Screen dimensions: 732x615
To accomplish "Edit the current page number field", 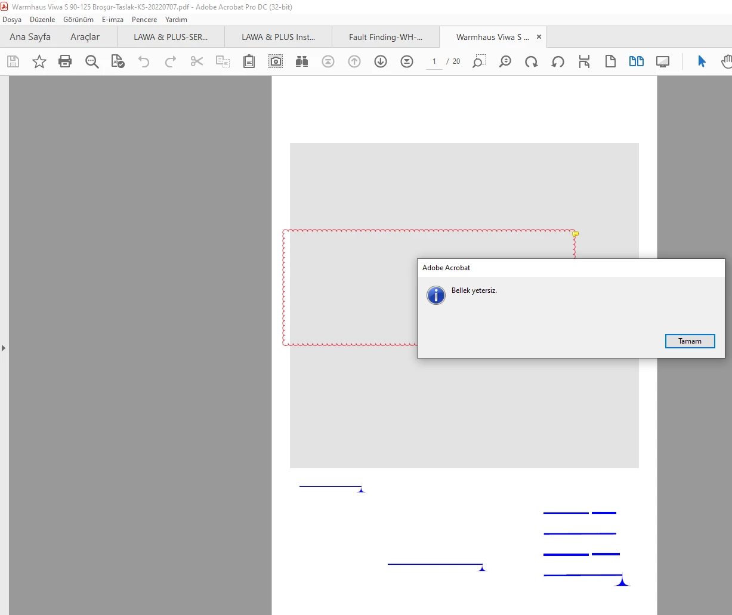I will point(434,61).
